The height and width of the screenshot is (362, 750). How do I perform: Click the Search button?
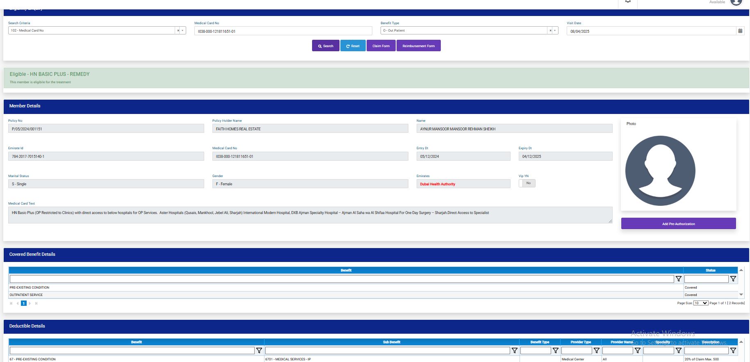(x=326, y=46)
